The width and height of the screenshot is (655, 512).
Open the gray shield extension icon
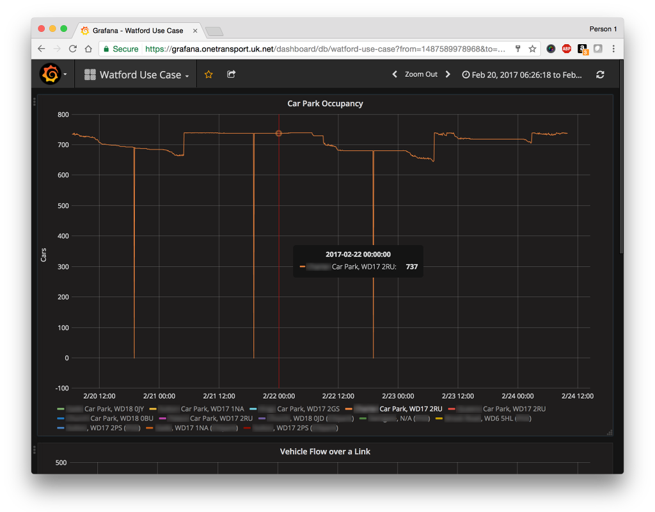598,49
